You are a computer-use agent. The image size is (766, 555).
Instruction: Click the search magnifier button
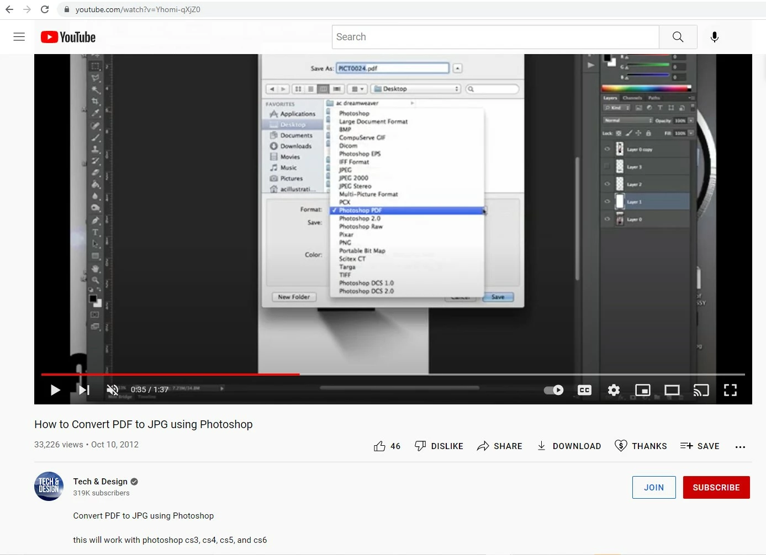(678, 37)
